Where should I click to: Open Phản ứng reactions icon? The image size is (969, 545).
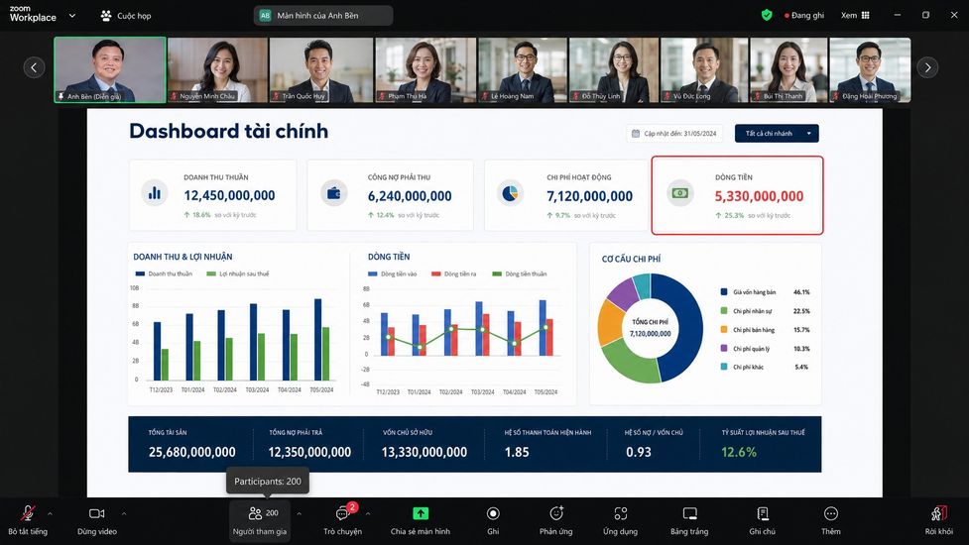click(556, 513)
